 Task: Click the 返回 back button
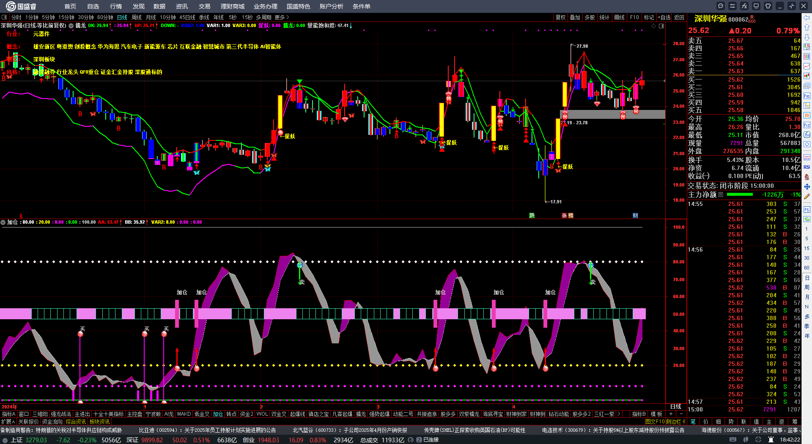pyautogui.click(x=679, y=17)
